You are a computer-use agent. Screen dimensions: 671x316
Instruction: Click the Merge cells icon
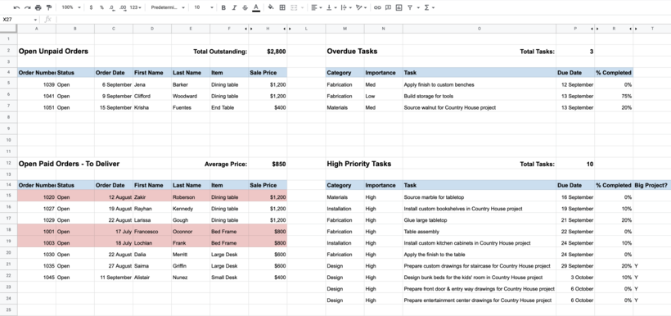pyautogui.click(x=294, y=7)
